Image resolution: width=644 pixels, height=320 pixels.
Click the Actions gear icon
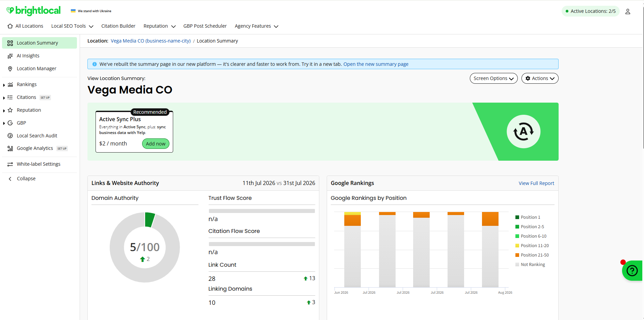pyautogui.click(x=528, y=78)
